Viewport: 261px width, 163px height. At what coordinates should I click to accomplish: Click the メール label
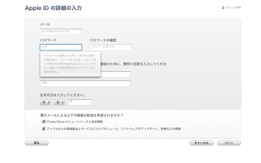tap(45, 24)
